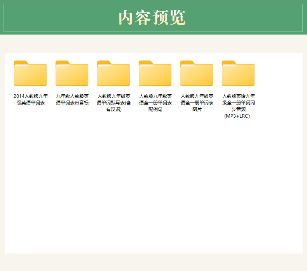Open the 人教版九年级英语单词默写表(含有汉语) folder icon
The image size is (307, 271).
pyautogui.click(x=113, y=73)
